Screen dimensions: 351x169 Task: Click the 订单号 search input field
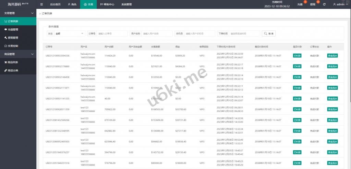[112, 33]
